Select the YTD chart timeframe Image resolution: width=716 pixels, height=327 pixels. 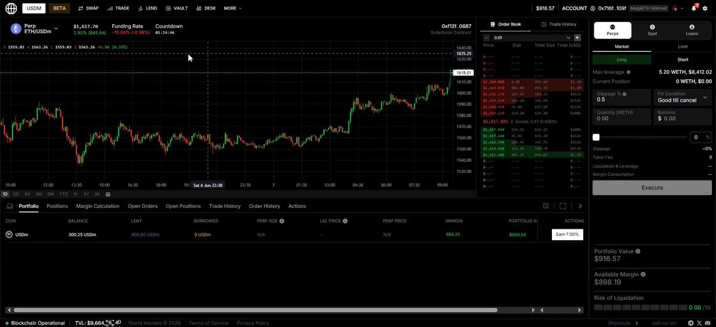(64, 194)
